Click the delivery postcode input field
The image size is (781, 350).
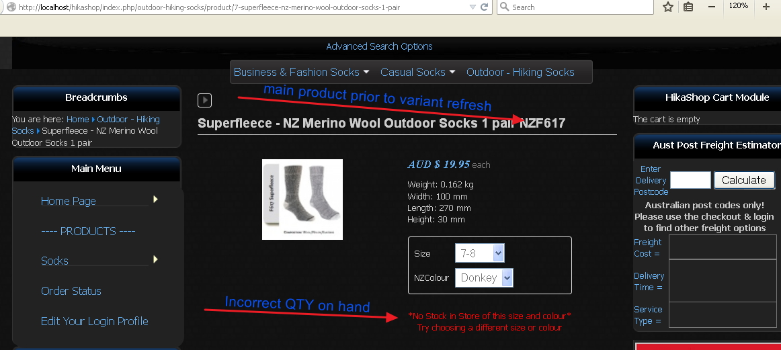(690, 180)
